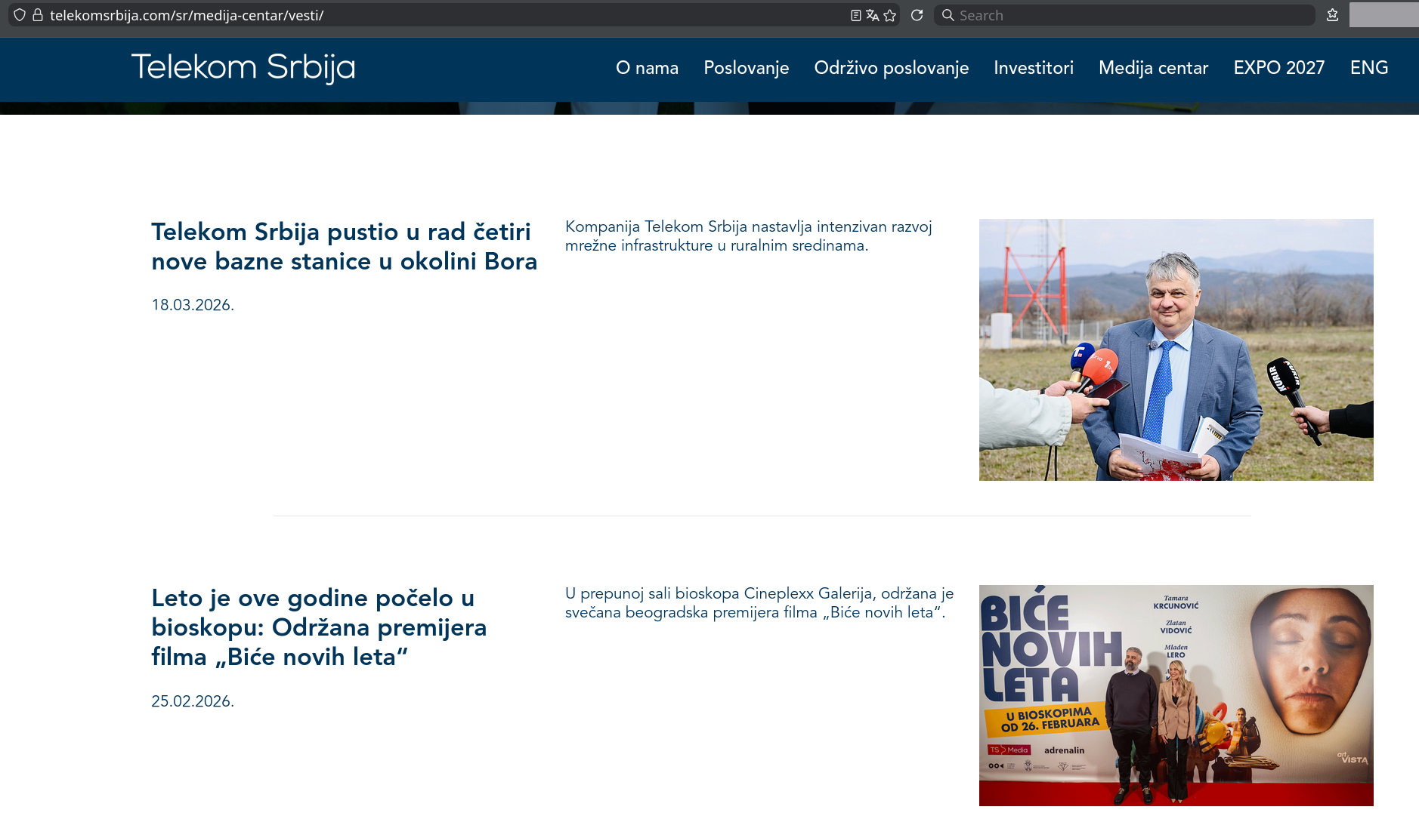Click the search magnifier icon

[948, 15]
